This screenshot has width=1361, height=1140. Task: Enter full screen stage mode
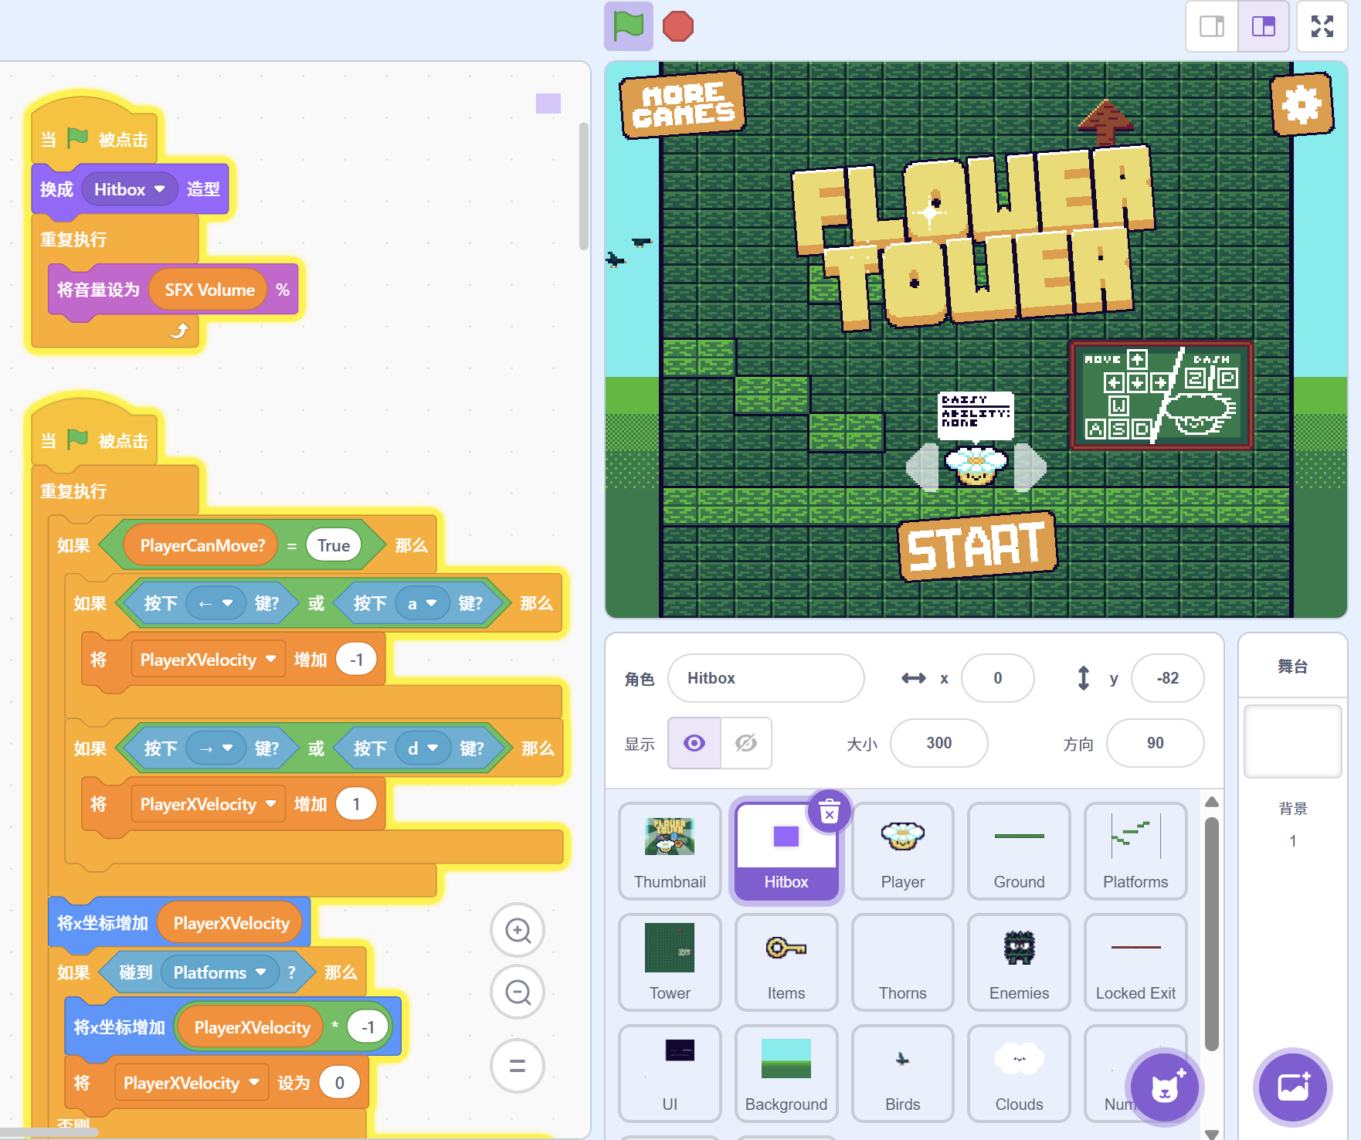[1322, 26]
